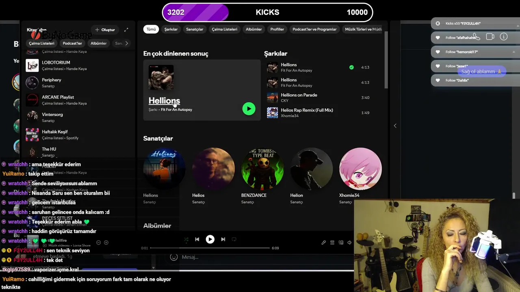Click the Şarkılar section heading
Viewport: 520px width, 292px height.
(275, 54)
